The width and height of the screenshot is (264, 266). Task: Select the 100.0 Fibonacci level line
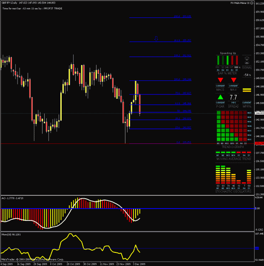pyautogui.click(x=160, y=80)
